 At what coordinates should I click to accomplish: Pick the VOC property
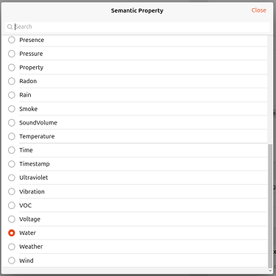12,205
